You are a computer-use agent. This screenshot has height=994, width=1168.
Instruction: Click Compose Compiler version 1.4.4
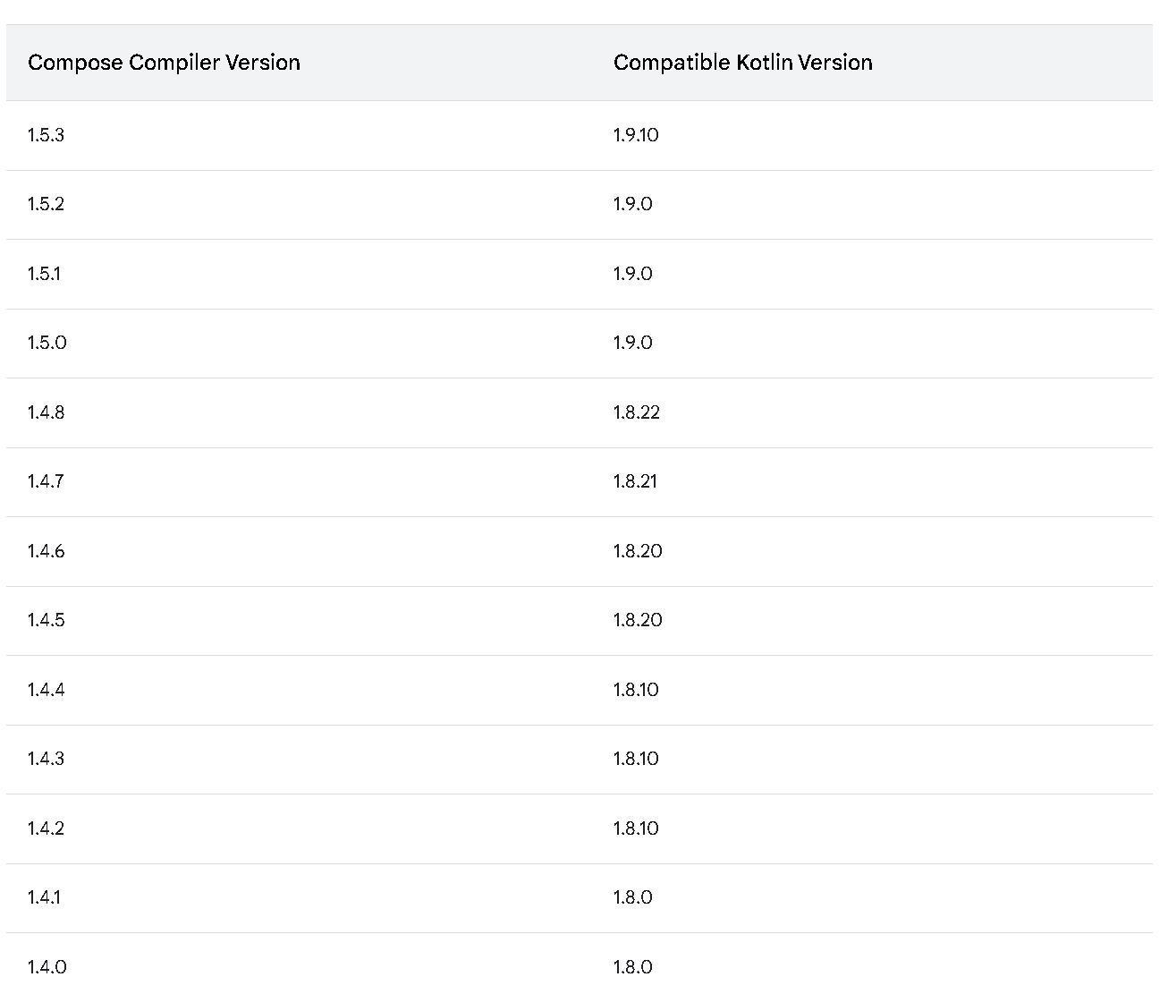click(x=46, y=690)
